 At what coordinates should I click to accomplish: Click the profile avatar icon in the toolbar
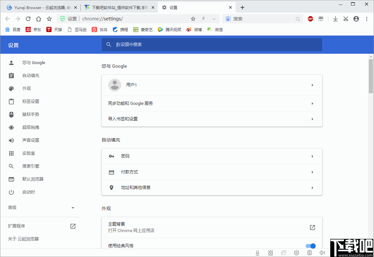356,19
